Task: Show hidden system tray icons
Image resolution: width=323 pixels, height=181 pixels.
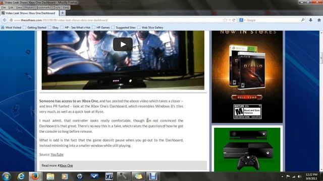Action: pyautogui.click(x=282, y=176)
